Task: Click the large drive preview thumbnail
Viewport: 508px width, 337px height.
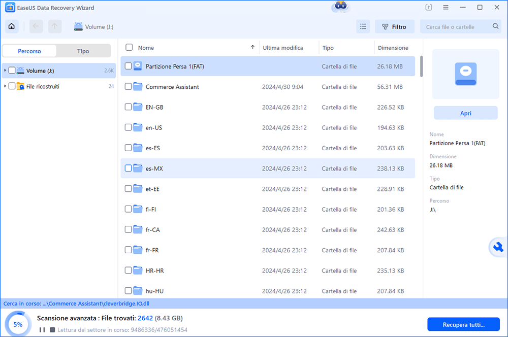Action: point(465,74)
